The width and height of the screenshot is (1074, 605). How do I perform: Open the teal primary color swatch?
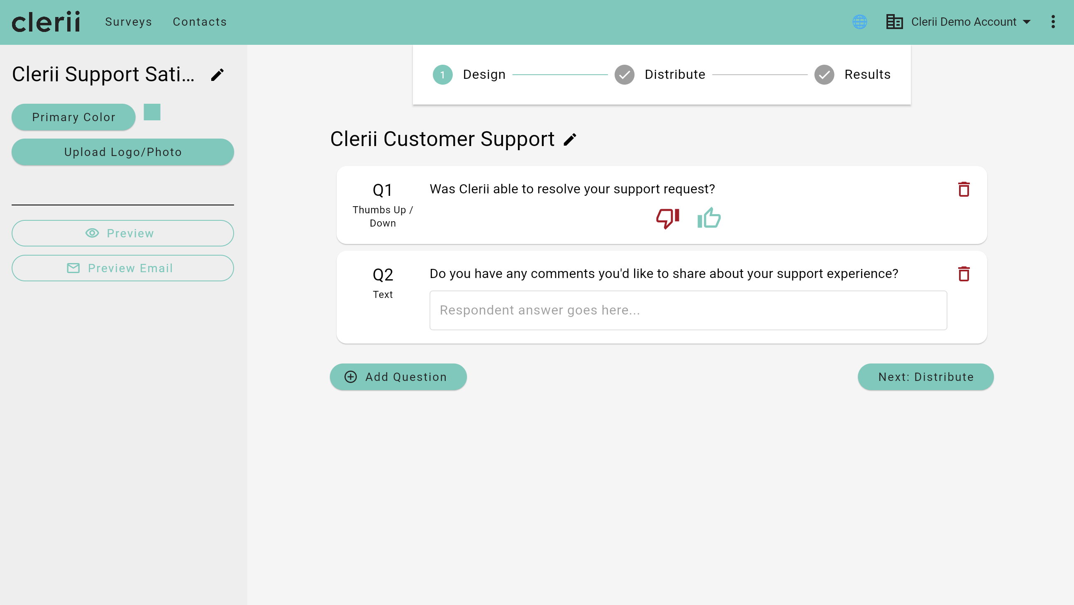tap(152, 112)
